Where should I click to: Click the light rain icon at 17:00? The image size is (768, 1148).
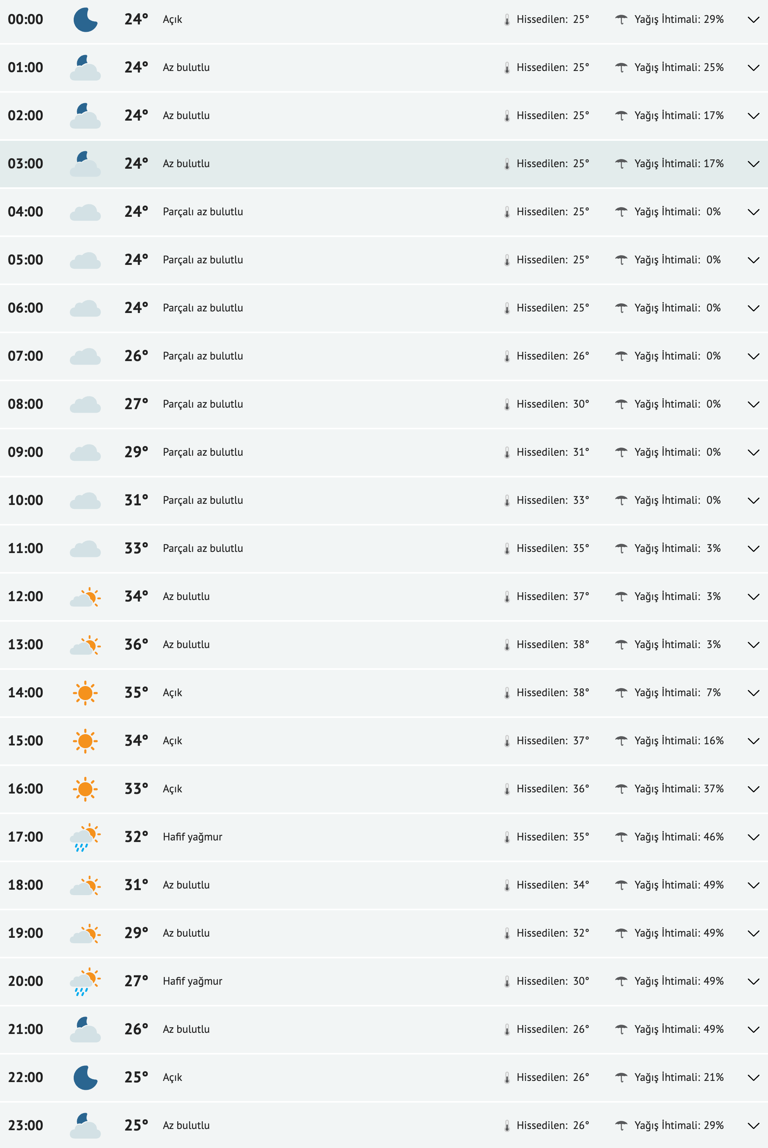tap(85, 837)
